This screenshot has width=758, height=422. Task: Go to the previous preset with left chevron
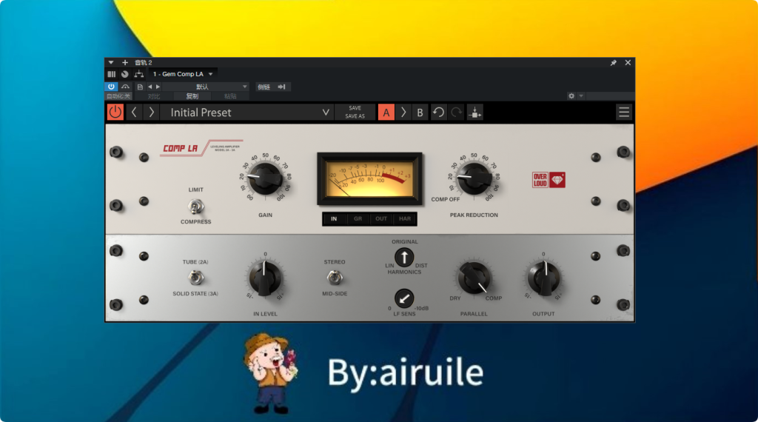tap(134, 112)
